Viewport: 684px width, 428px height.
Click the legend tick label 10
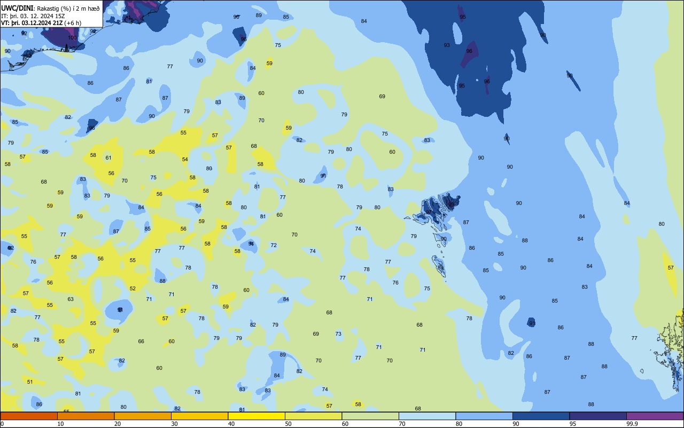(x=61, y=424)
